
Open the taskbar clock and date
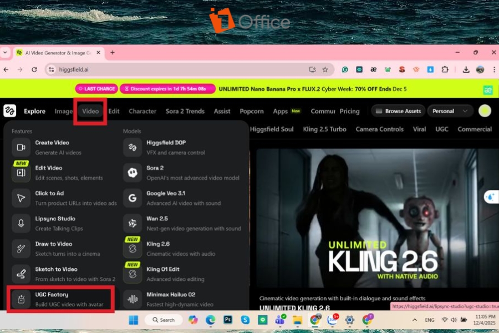coord(485,320)
